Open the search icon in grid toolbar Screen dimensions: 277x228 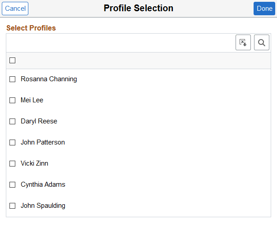262,43
